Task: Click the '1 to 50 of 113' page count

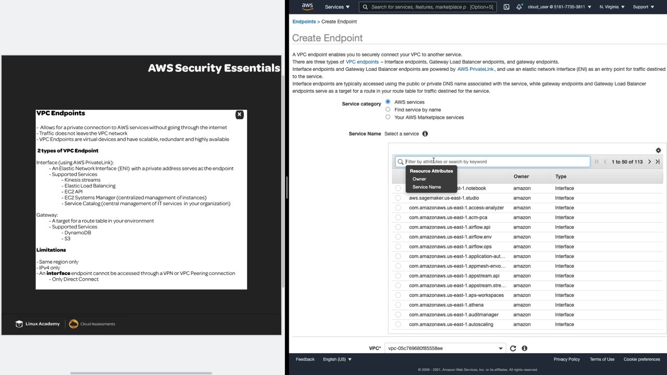Action: pyautogui.click(x=627, y=162)
